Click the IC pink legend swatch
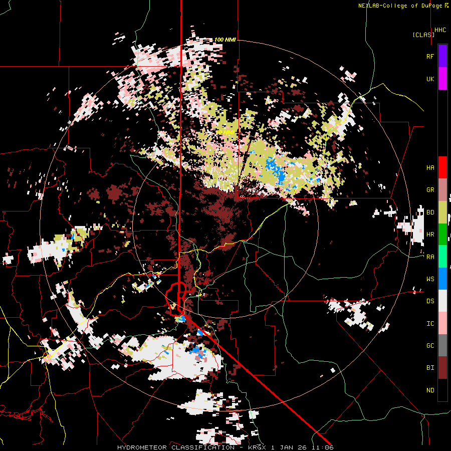 click(442, 323)
